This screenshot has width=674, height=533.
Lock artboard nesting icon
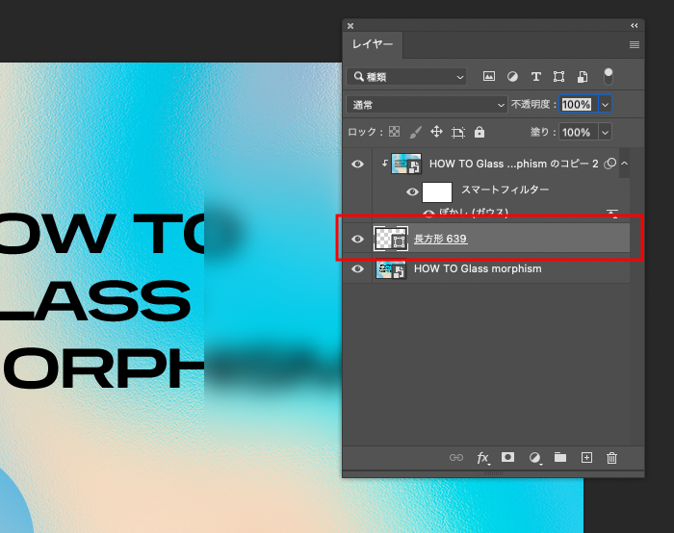457,132
